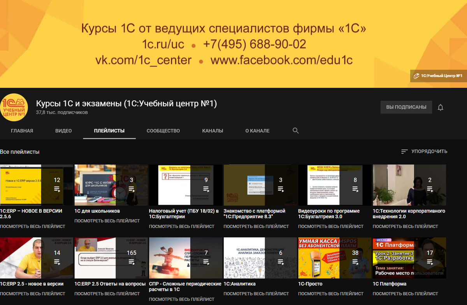Screen dimensions: 467x305
Task: View full playlist under Видеоуроки 1С:Бухгалтреия 3.0
Action: tap(331, 226)
